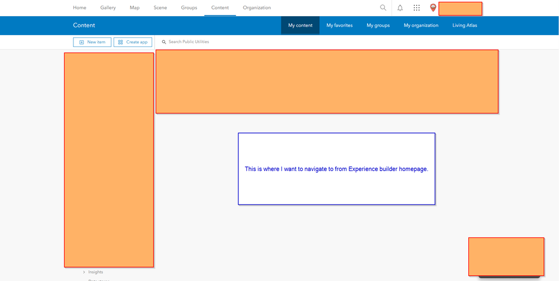The image size is (559, 281).
Task: Click the Create app button
Action: coord(133,42)
